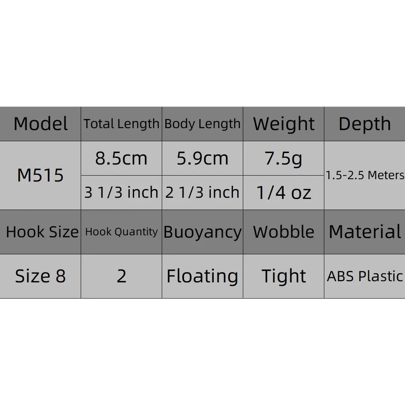Select the 5.9cm body length value
405x405 pixels.
point(202,158)
